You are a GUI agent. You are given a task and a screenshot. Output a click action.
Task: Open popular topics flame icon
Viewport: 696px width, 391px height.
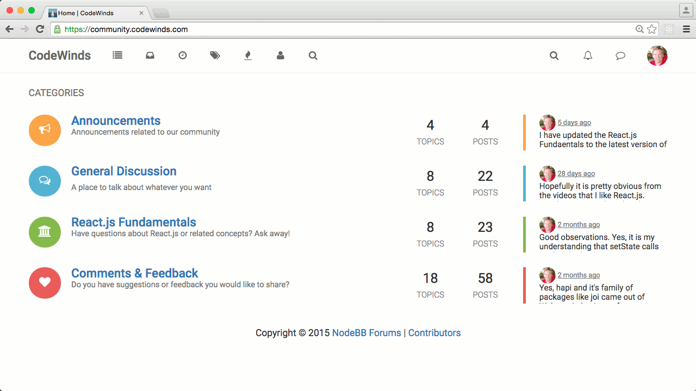point(248,55)
